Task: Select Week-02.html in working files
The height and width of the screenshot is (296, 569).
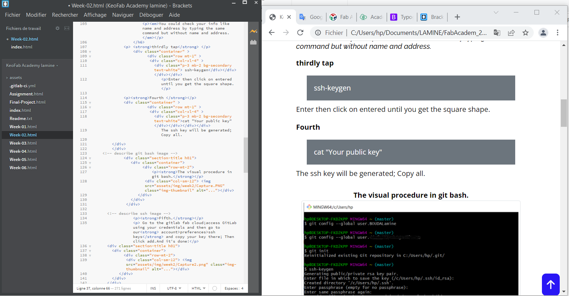Action: click(25, 39)
